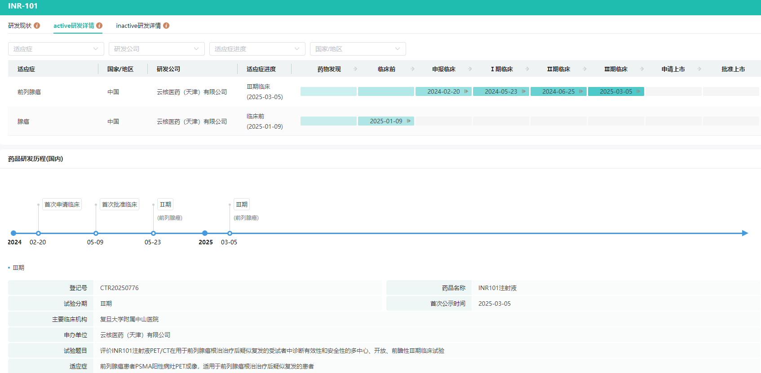Open the inactive研发详情 tab

point(138,26)
